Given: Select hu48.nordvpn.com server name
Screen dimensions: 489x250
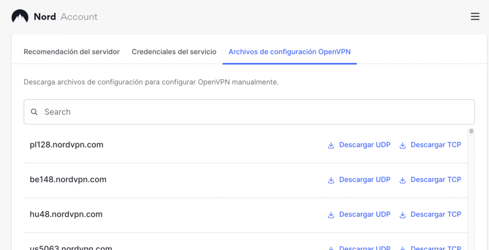Looking at the screenshot, I should tap(66, 215).
